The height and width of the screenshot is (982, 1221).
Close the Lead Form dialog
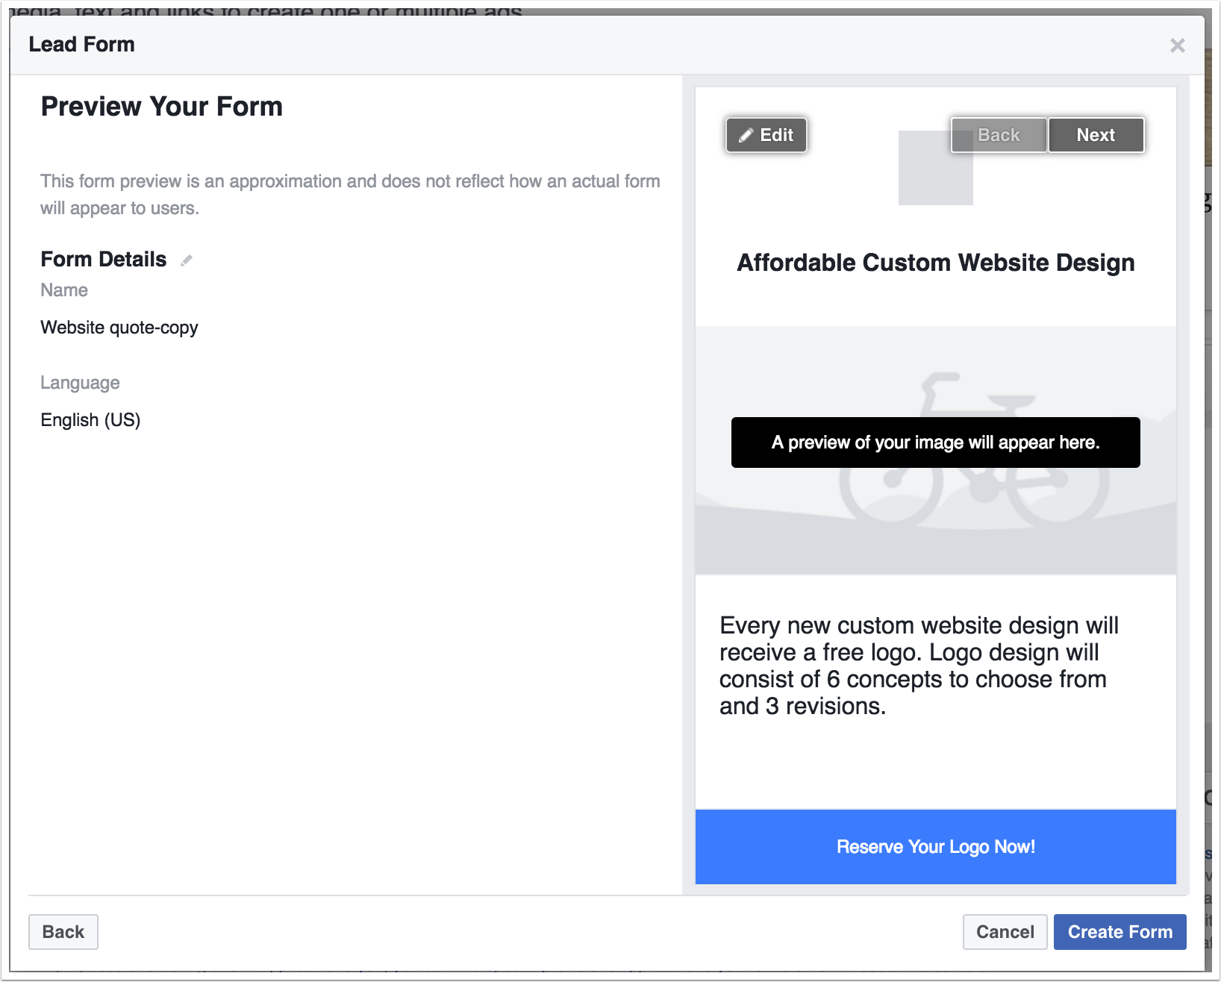1177,46
